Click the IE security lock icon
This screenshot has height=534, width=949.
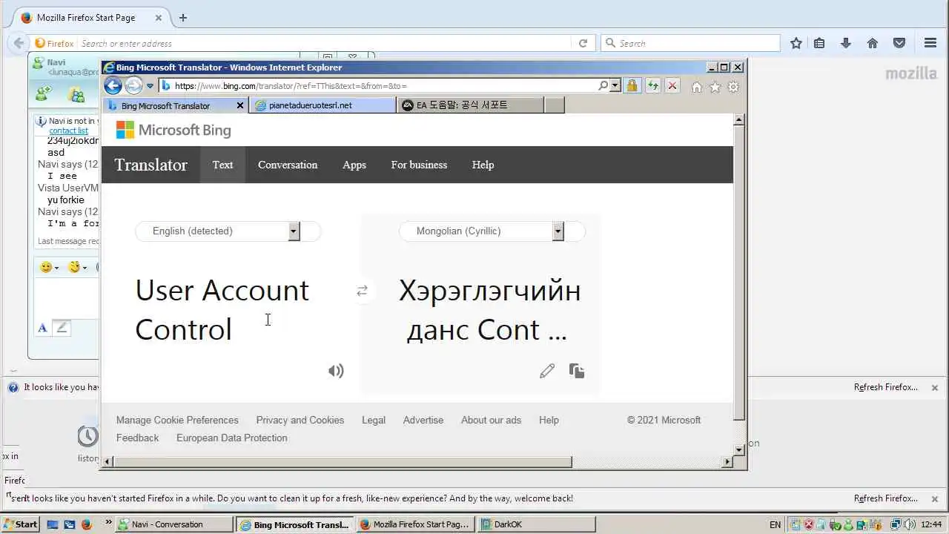632,86
